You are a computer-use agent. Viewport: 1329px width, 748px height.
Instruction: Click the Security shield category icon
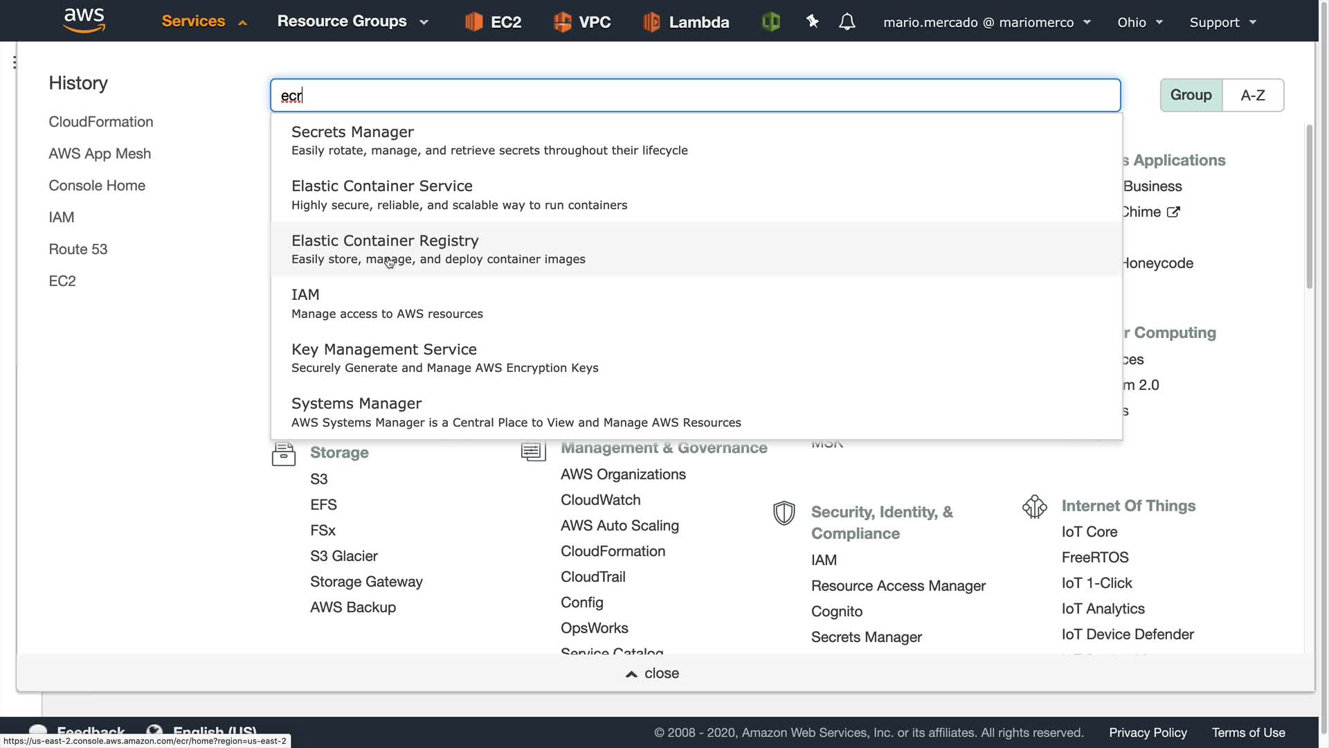point(784,513)
